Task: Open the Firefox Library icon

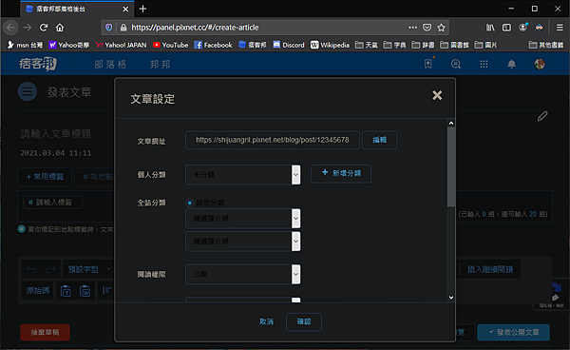Action: (x=490, y=28)
